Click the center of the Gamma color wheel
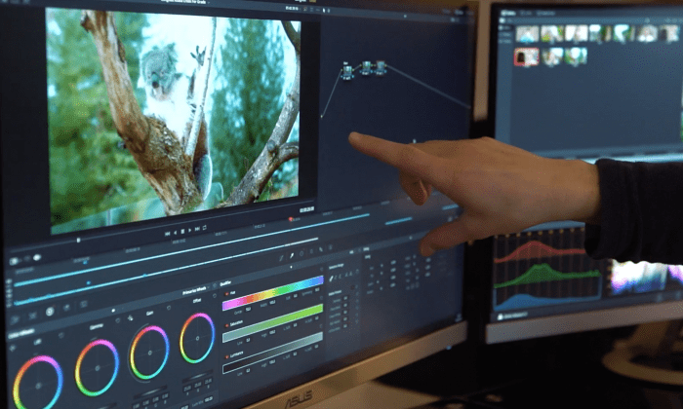This screenshot has height=409, width=683. click(97, 368)
